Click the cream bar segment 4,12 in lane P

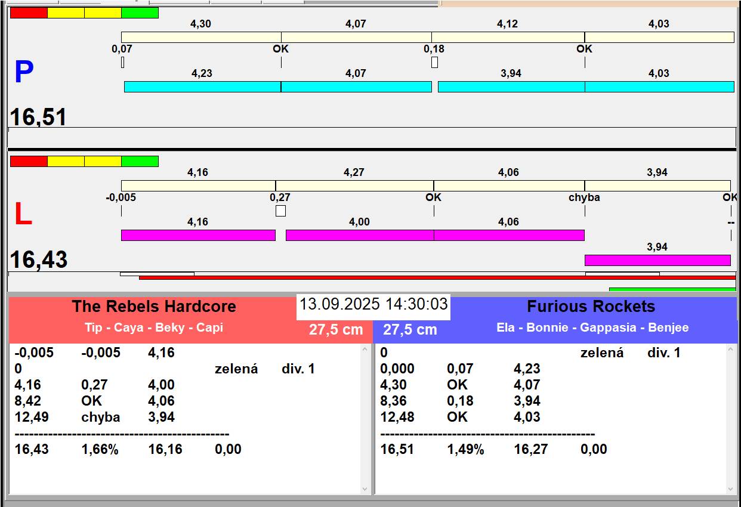pyautogui.click(x=508, y=37)
